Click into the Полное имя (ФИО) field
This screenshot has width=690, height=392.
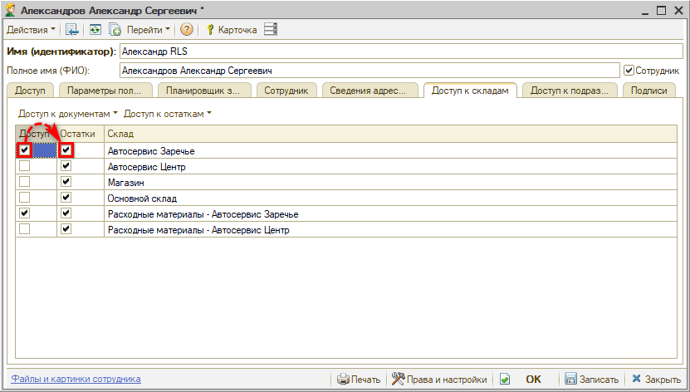coord(369,71)
